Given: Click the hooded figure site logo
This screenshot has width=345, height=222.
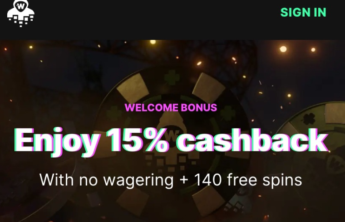Looking at the screenshot, I should tap(21, 14).
